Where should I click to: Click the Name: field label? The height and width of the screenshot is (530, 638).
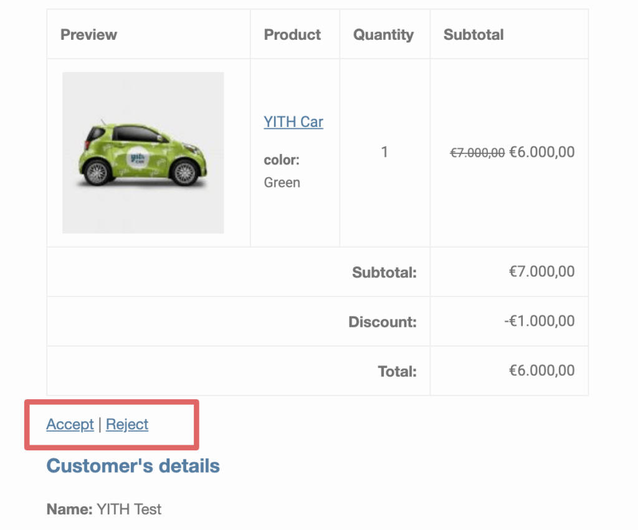tap(70, 509)
